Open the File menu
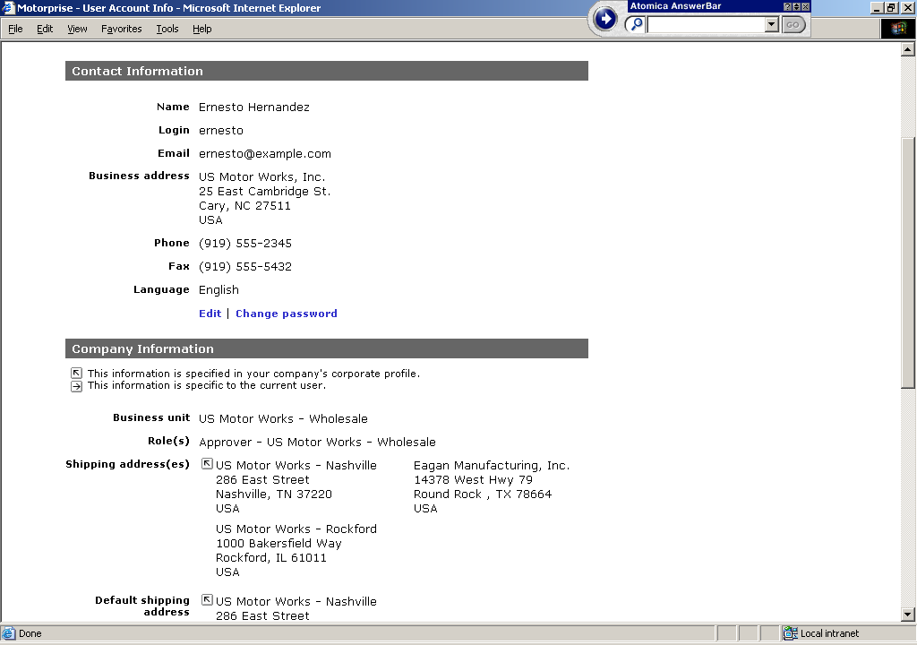Image resolution: width=917 pixels, height=645 pixels. 15,29
